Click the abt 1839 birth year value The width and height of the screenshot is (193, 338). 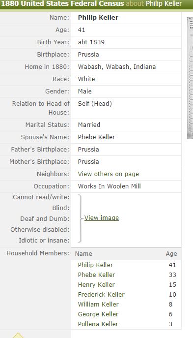click(91, 42)
